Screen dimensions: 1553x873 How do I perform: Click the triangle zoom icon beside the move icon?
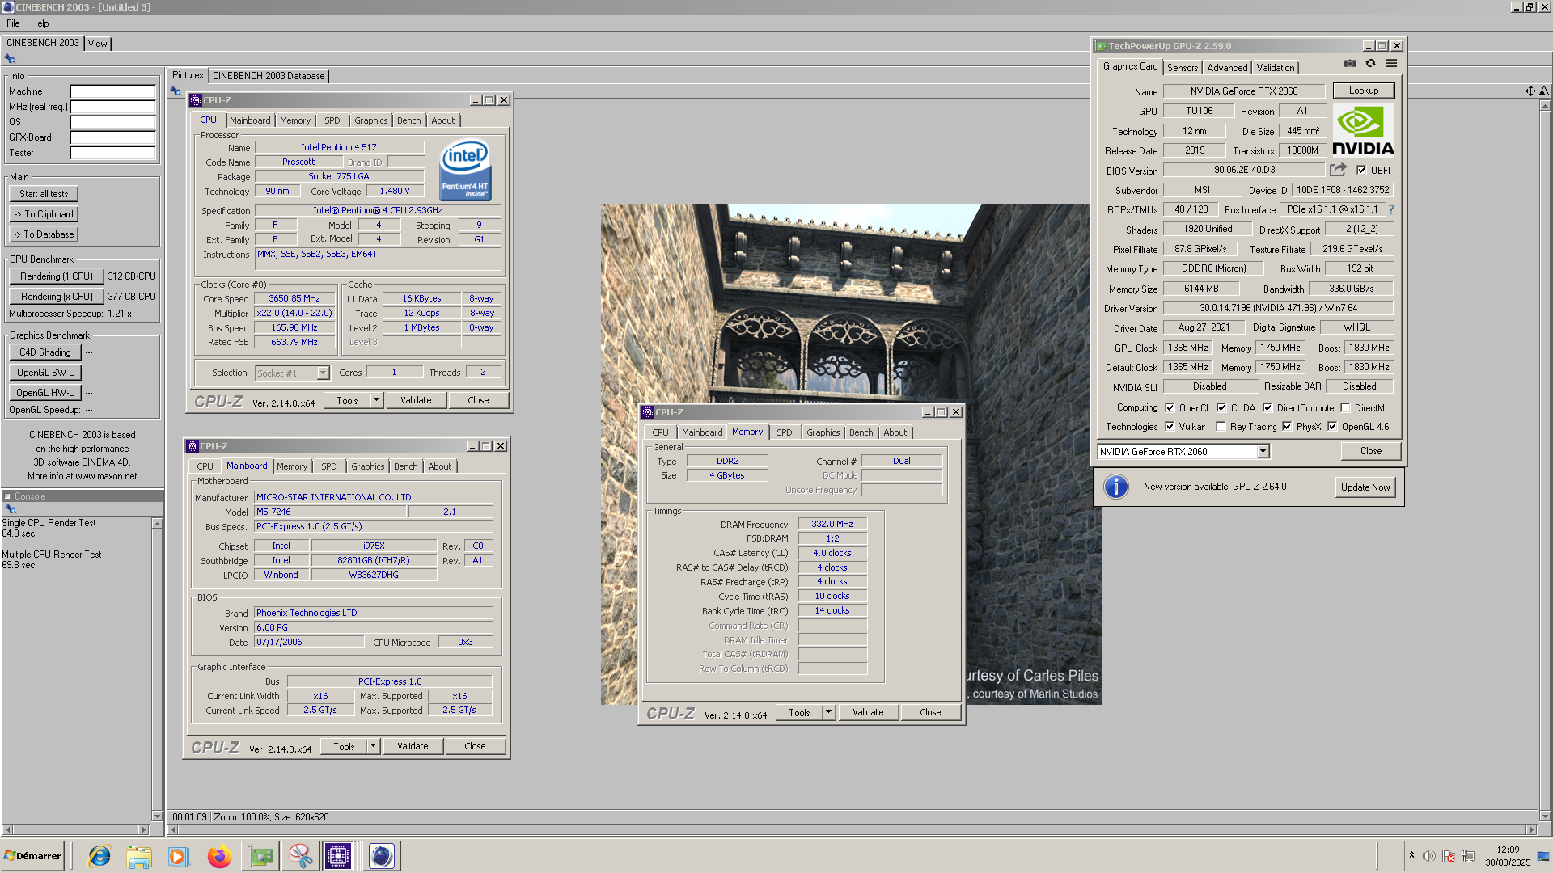(x=1543, y=91)
